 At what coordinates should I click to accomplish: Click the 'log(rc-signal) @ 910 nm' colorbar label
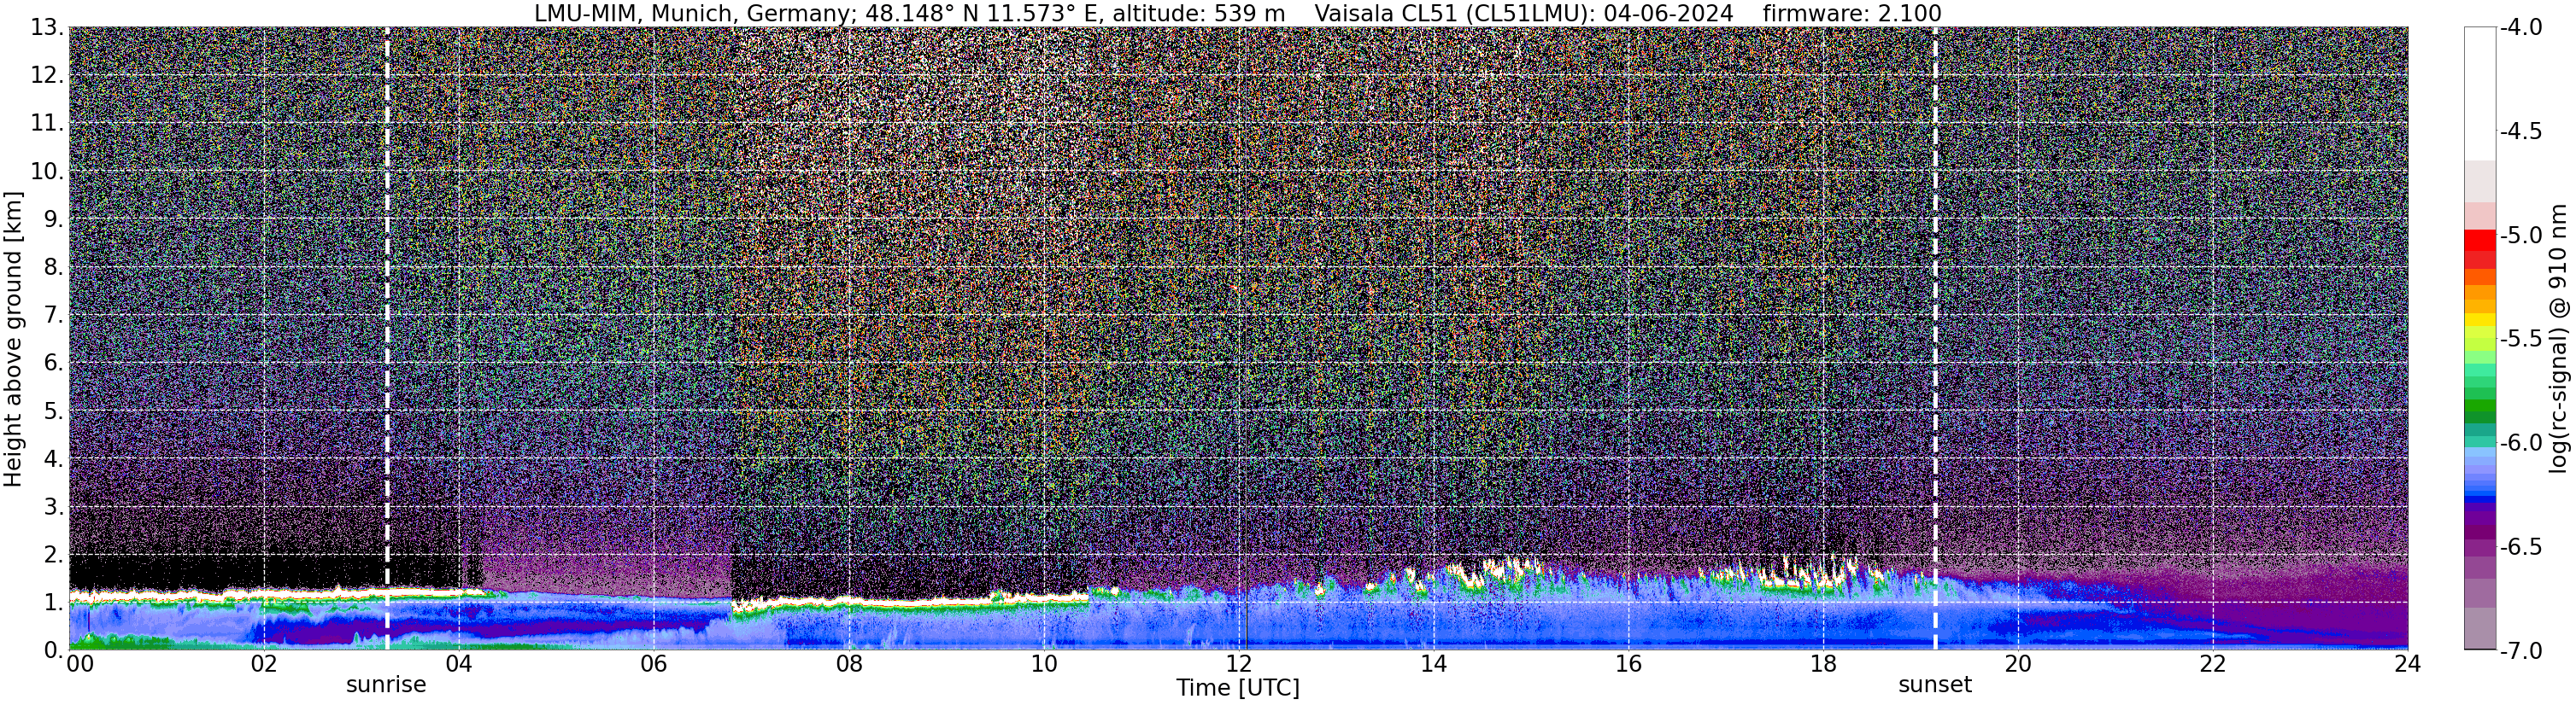click(x=2558, y=339)
